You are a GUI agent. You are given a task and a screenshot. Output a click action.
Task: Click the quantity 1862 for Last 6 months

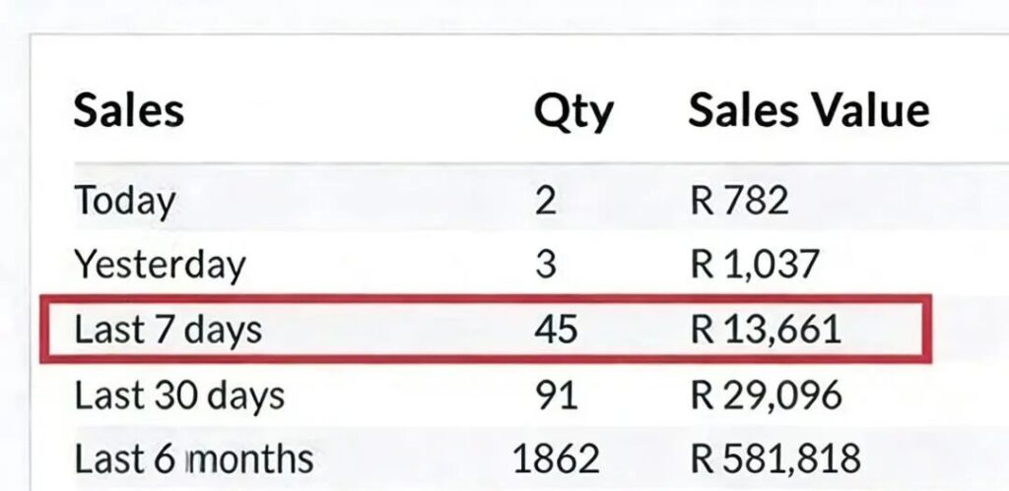pyautogui.click(x=556, y=459)
